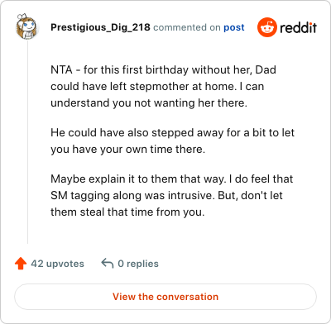
Task: Click the "42 upvotes" count
Action: pyautogui.click(x=57, y=264)
